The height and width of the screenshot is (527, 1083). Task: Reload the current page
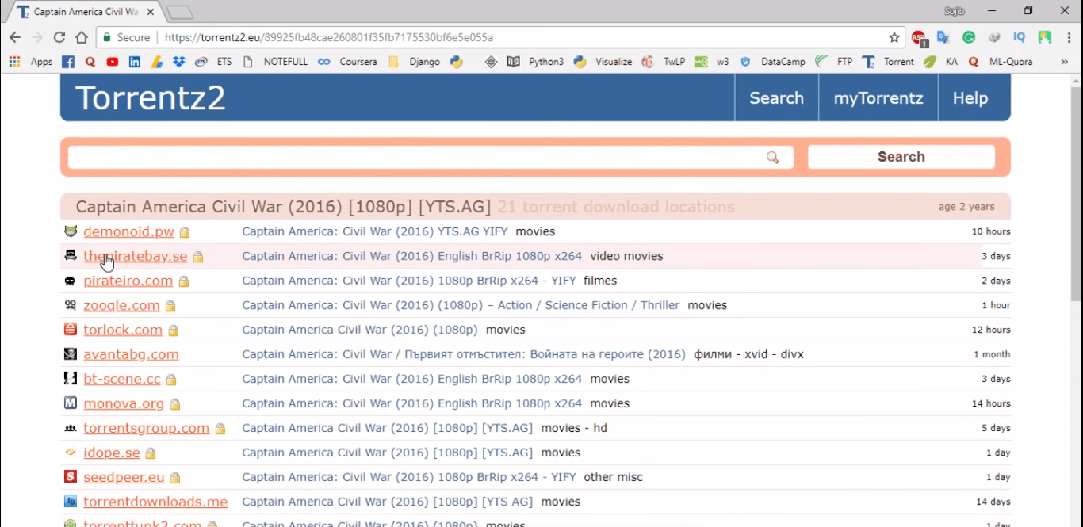pos(59,37)
